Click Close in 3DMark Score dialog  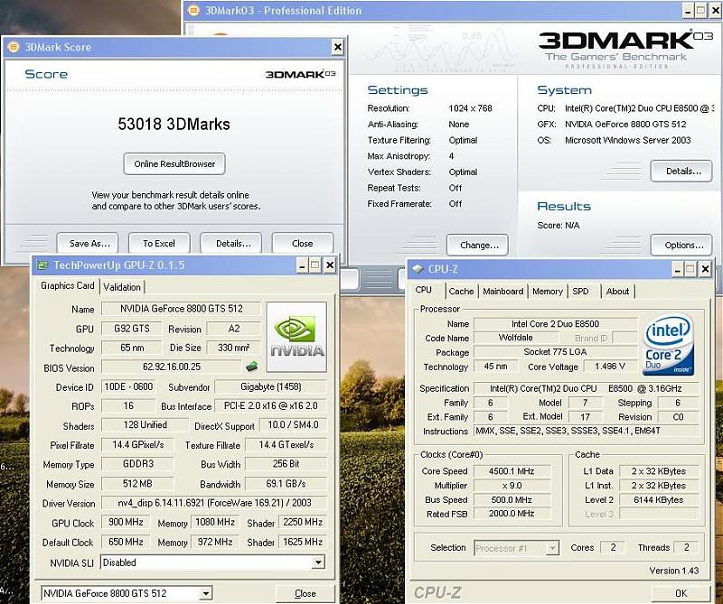tap(303, 243)
